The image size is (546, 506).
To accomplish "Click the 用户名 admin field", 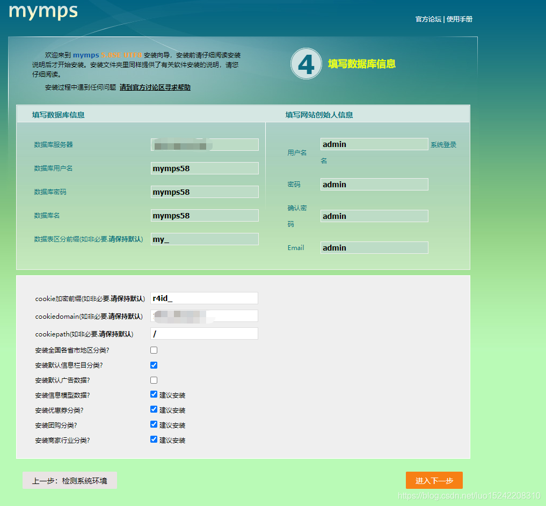I will tap(374, 144).
